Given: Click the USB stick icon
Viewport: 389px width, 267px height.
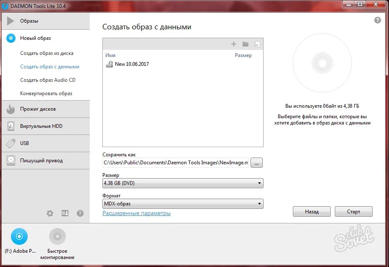Looking at the screenshot, I should point(11,143).
